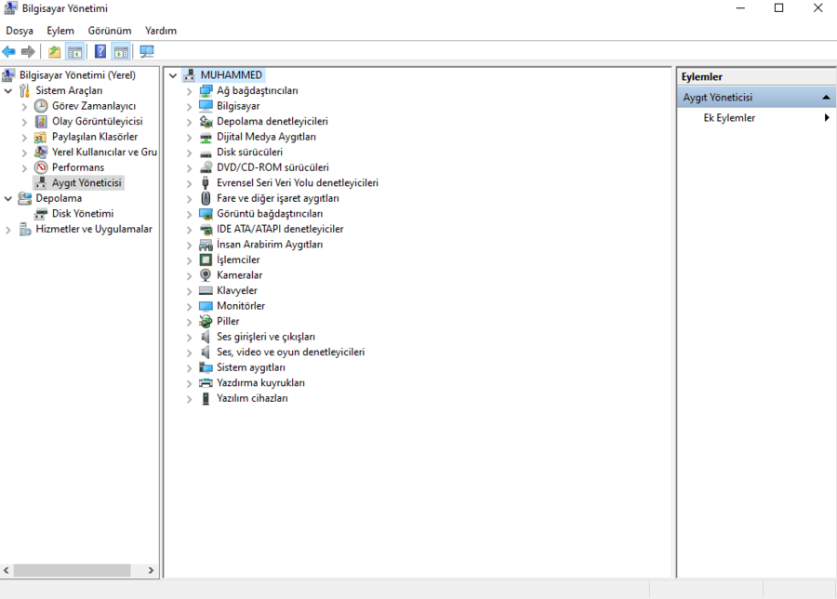Expand the Disk sürücüleri category
This screenshot has width=837, height=599.
(x=189, y=153)
